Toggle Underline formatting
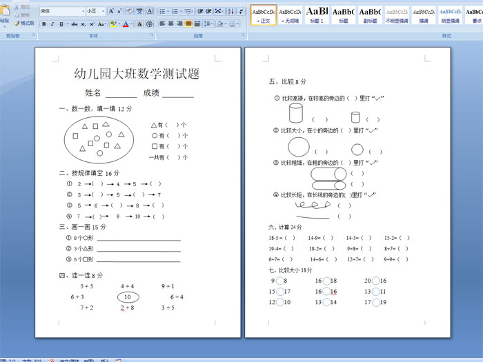The height and width of the screenshot is (362, 483). [61, 23]
